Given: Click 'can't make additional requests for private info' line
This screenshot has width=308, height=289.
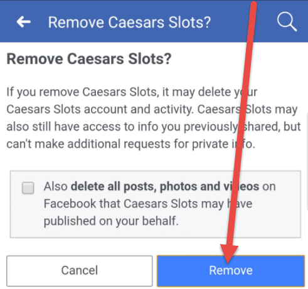Looking at the screenshot, I should (131, 144).
